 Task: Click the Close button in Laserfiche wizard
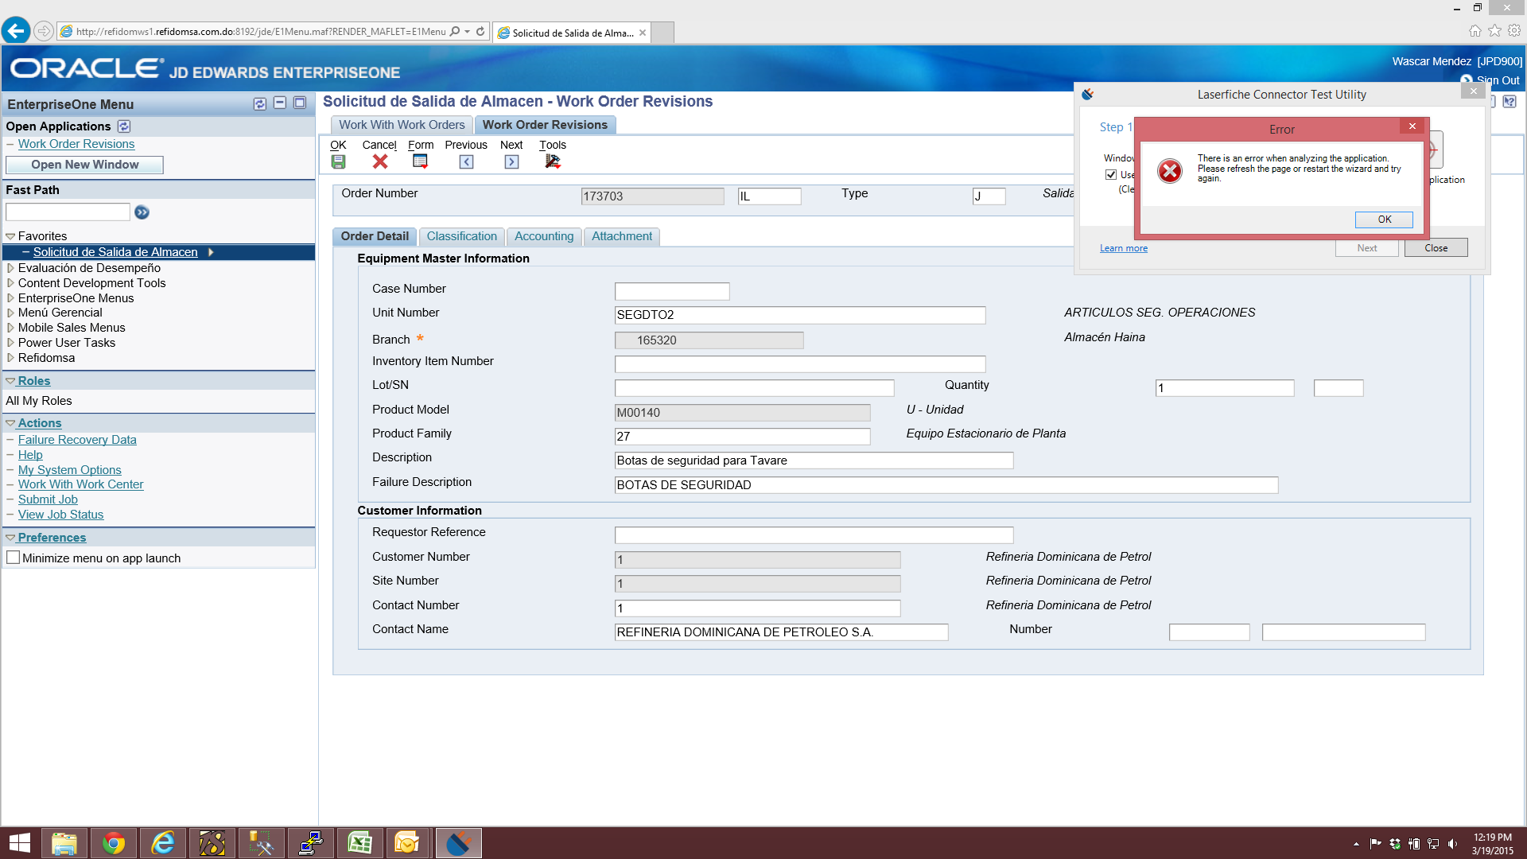click(x=1436, y=247)
